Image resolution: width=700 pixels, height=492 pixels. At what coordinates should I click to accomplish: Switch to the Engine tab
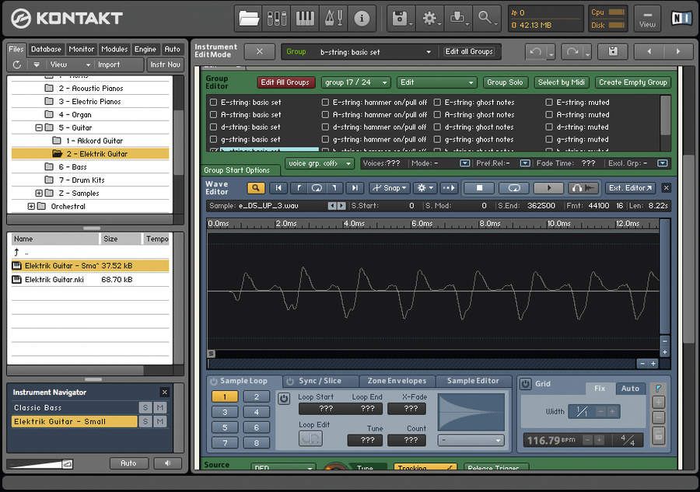[145, 49]
